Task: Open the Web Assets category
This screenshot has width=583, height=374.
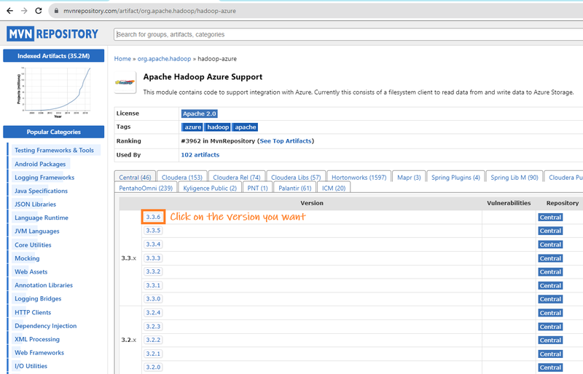Action: tap(31, 272)
